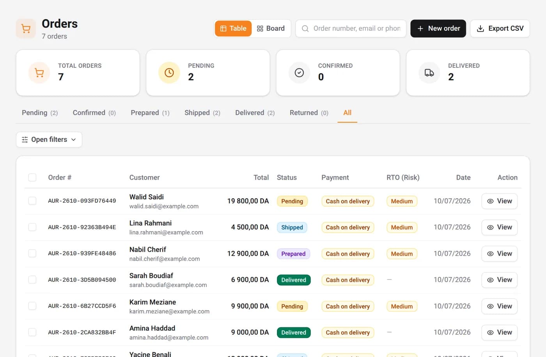The height and width of the screenshot is (357, 546).
Task: Click the Date column header
Action: 463,177
